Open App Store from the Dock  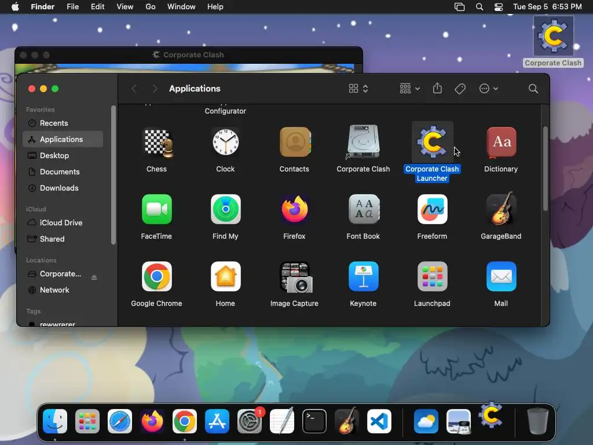point(217,421)
